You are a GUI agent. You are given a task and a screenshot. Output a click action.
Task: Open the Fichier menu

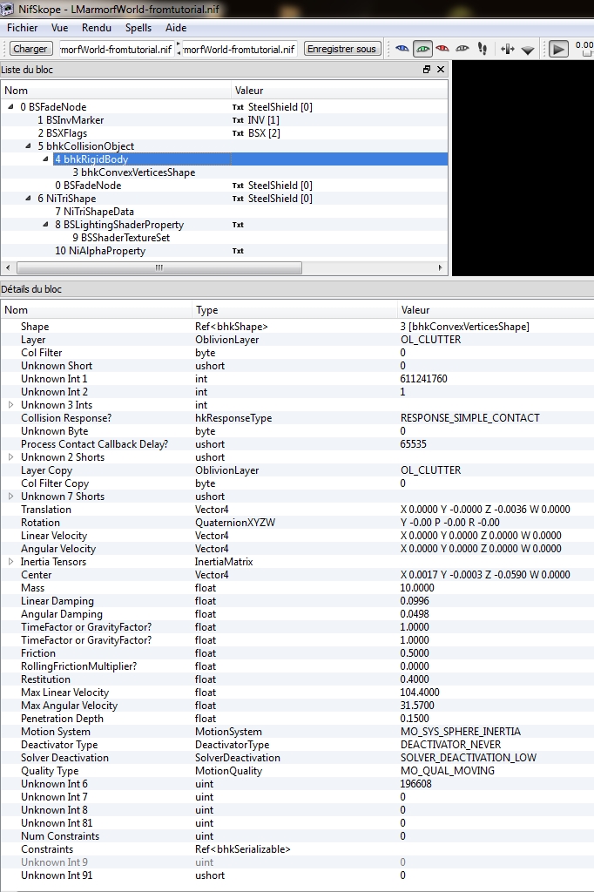point(22,28)
